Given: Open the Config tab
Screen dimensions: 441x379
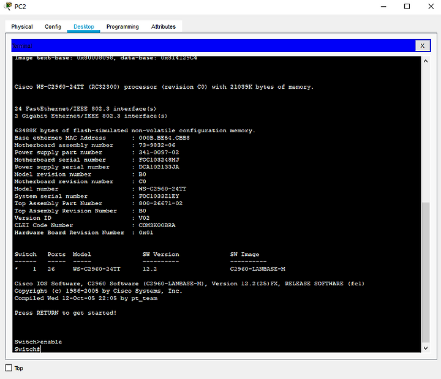Looking at the screenshot, I should pyautogui.click(x=53, y=27).
